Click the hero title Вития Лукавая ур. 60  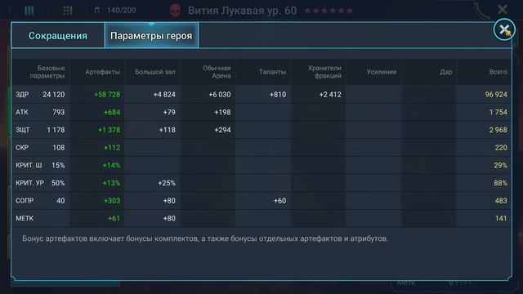click(242, 11)
